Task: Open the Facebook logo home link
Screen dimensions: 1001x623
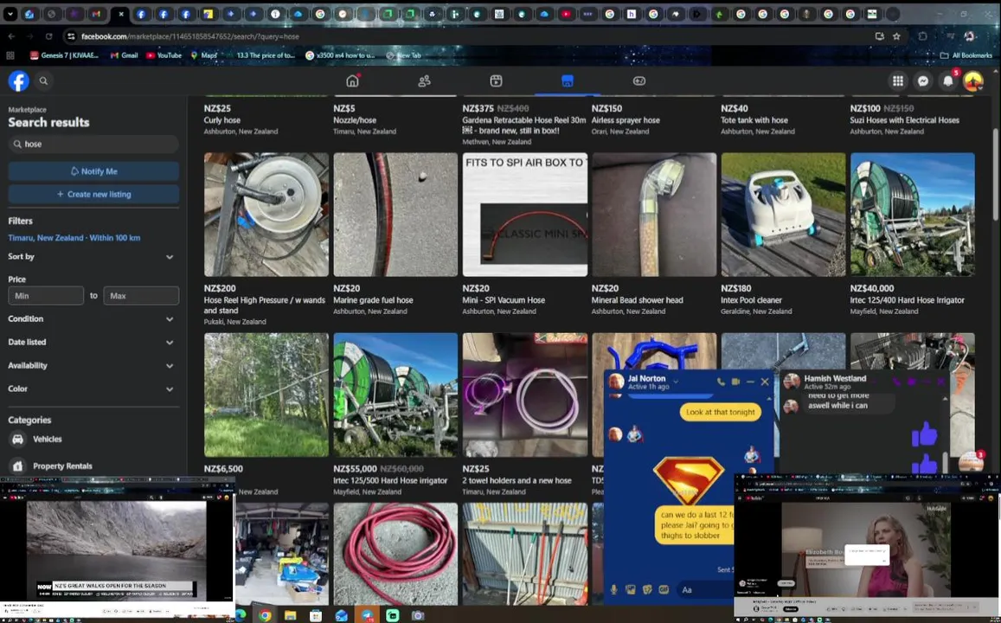Action: coord(18,81)
